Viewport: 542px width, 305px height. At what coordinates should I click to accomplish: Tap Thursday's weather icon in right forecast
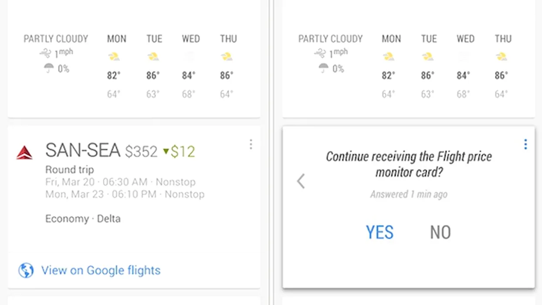pos(501,57)
